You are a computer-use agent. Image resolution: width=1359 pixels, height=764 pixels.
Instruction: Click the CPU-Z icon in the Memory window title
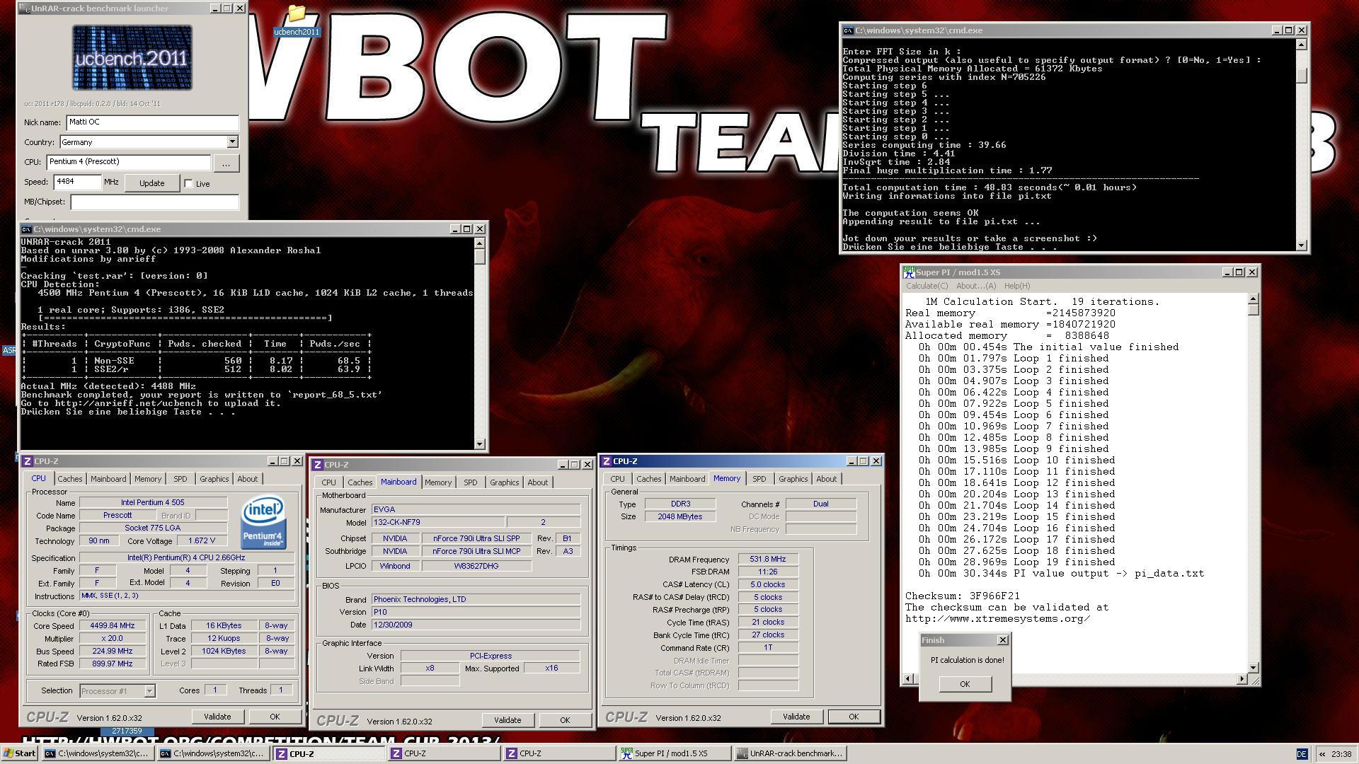pos(607,461)
